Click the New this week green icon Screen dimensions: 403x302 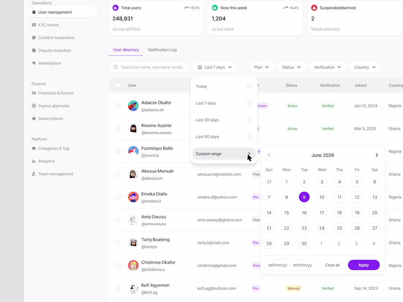(215, 8)
